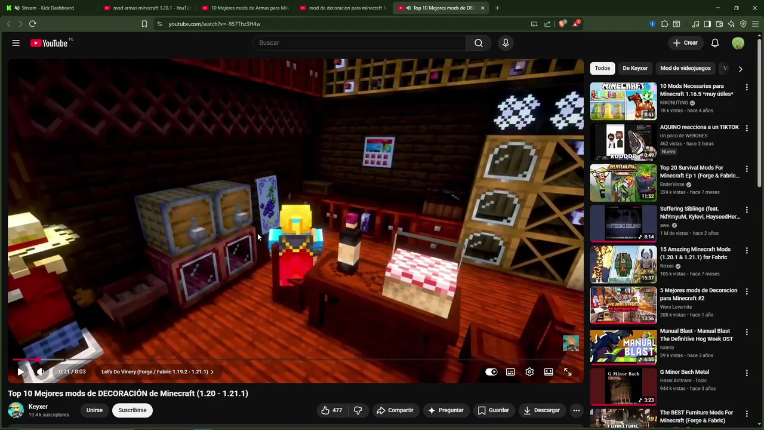The height and width of the screenshot is (430, 764).
Task: Click the address bar URL
Action: pyautogui.click(x=214, y=24)
